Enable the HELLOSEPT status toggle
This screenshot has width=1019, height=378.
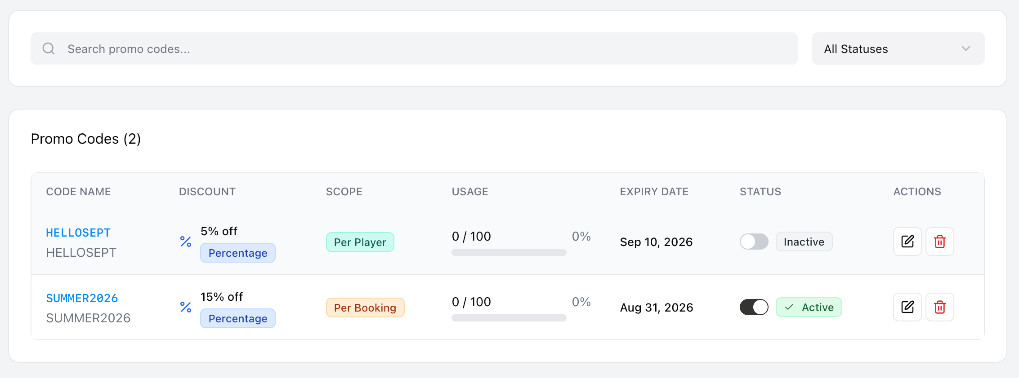(754, 242)
